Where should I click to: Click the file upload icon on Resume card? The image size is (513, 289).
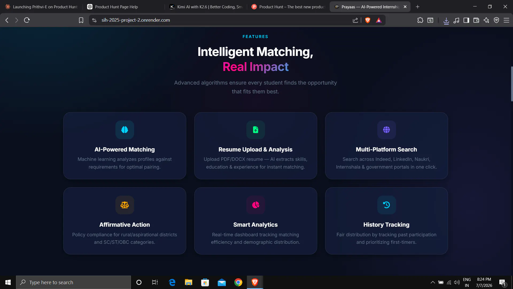click(x=255, y=130)
